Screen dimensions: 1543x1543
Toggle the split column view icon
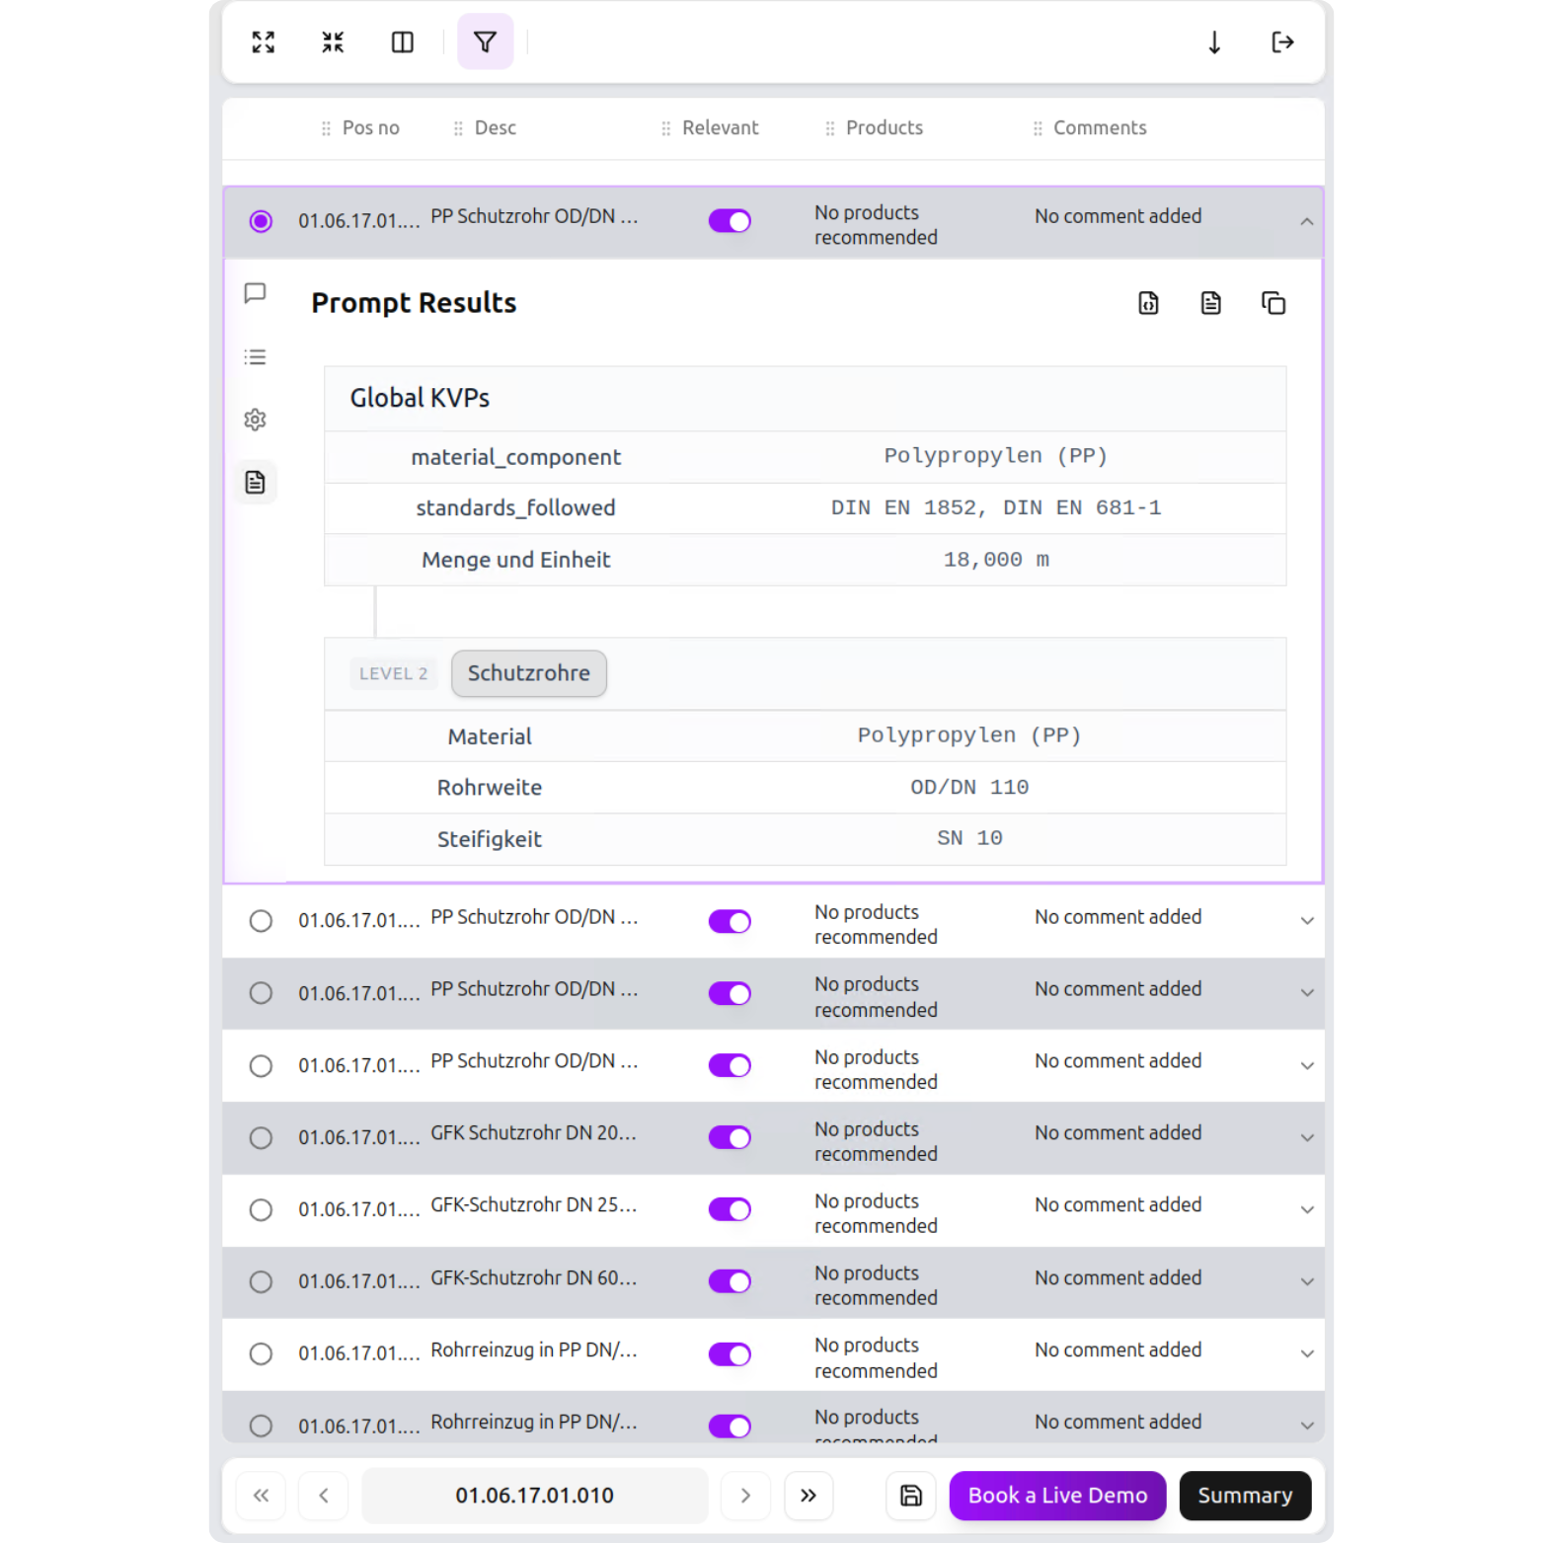[403, 42]
